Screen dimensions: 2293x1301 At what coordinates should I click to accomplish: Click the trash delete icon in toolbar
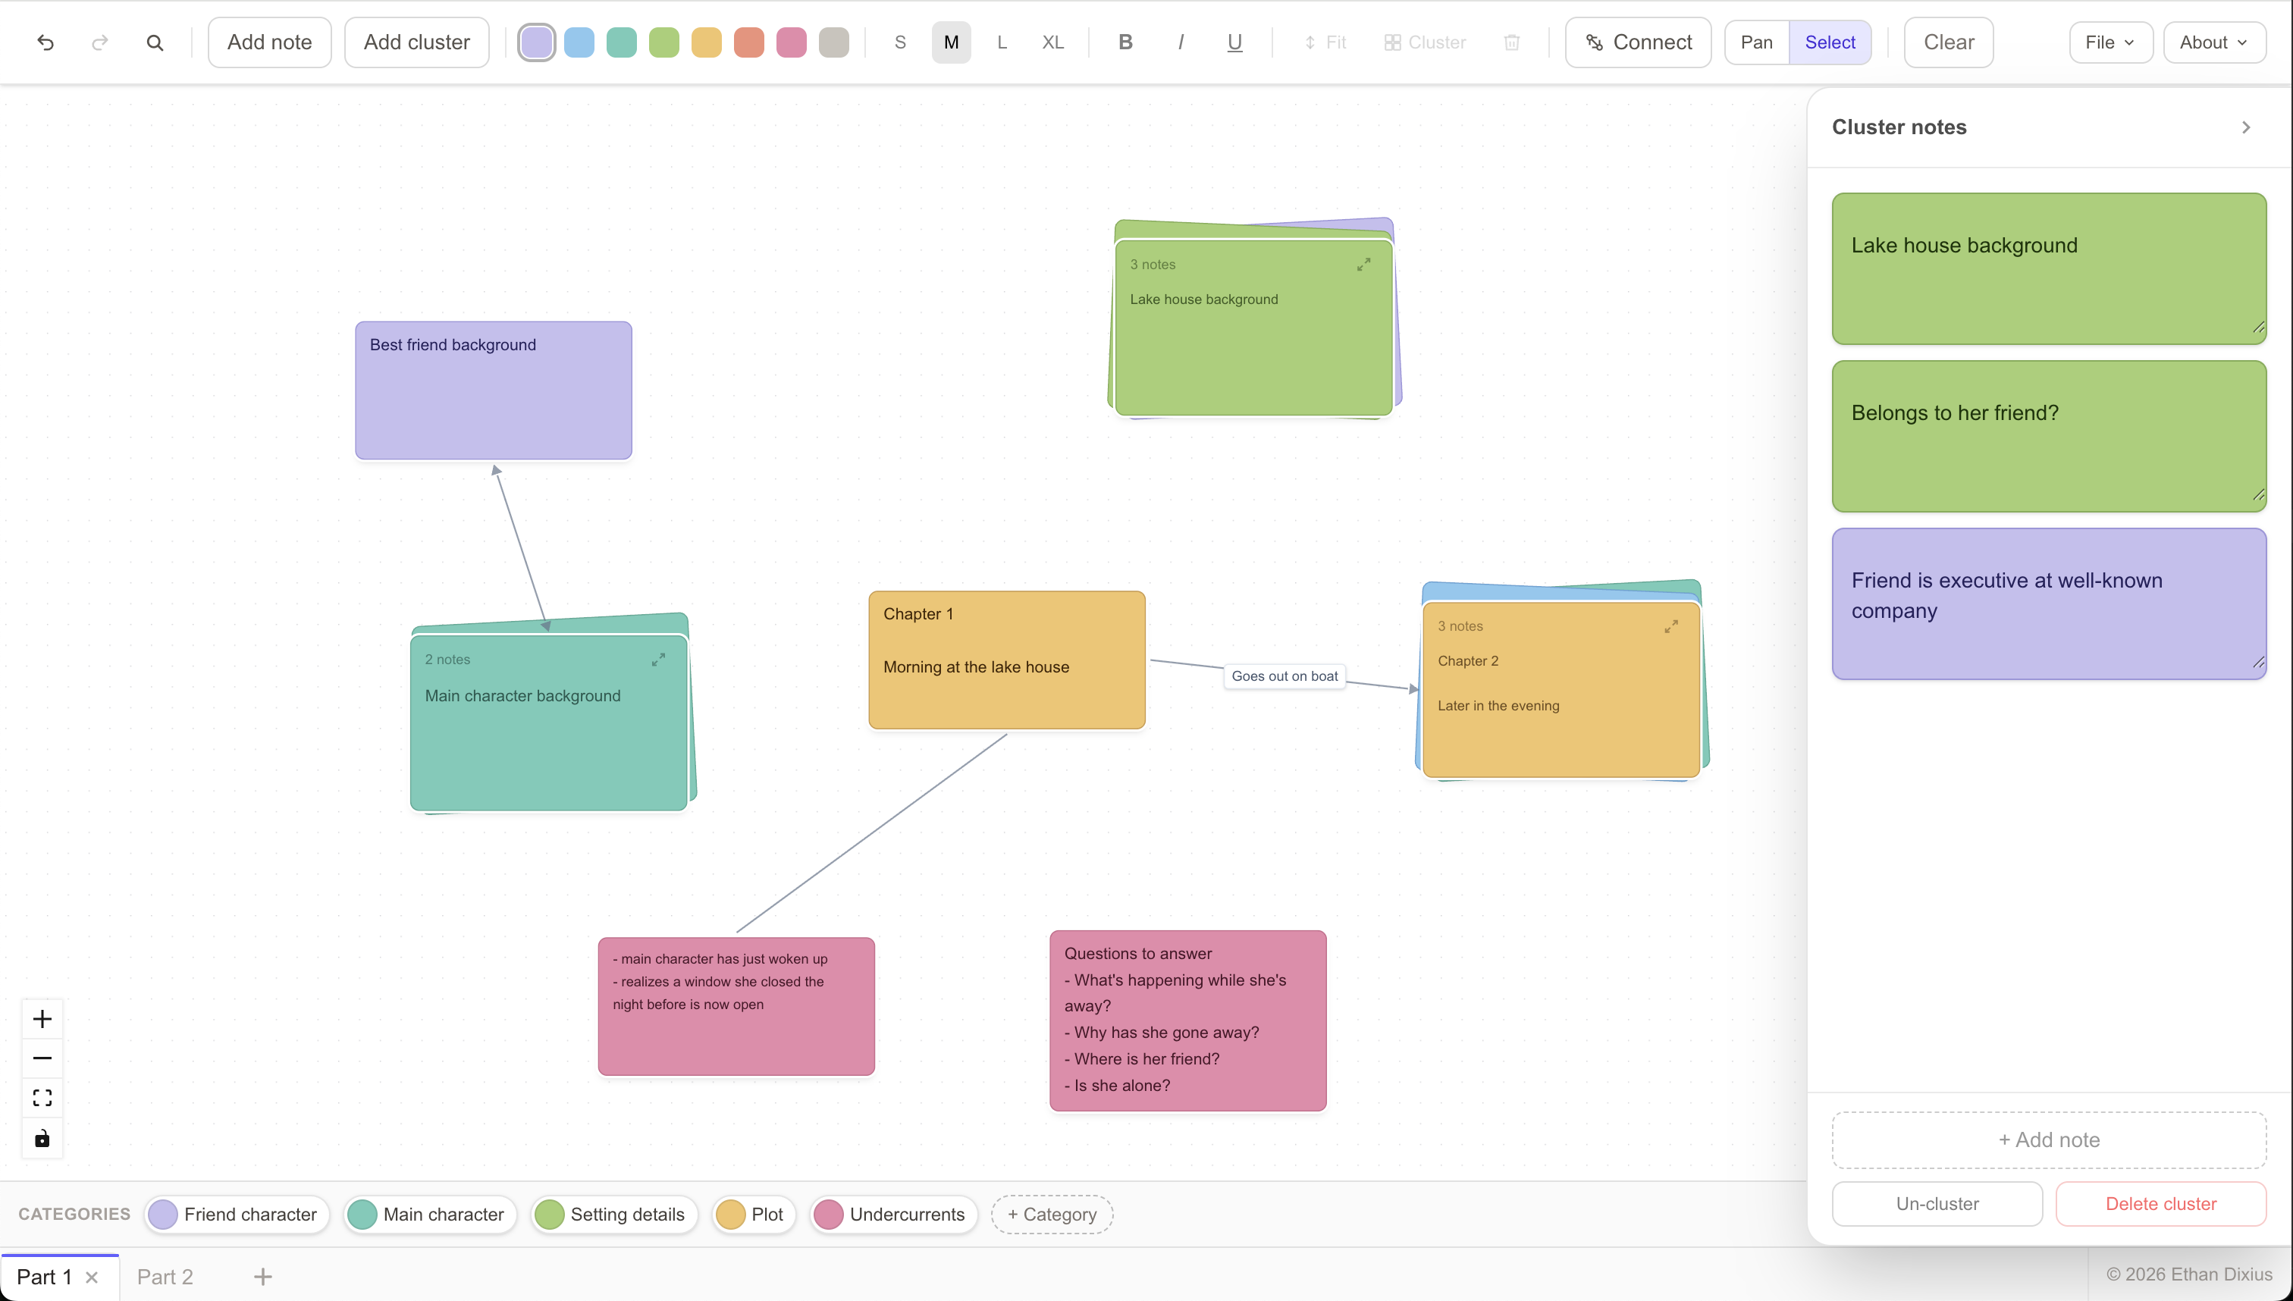(x=1511, y=42)
